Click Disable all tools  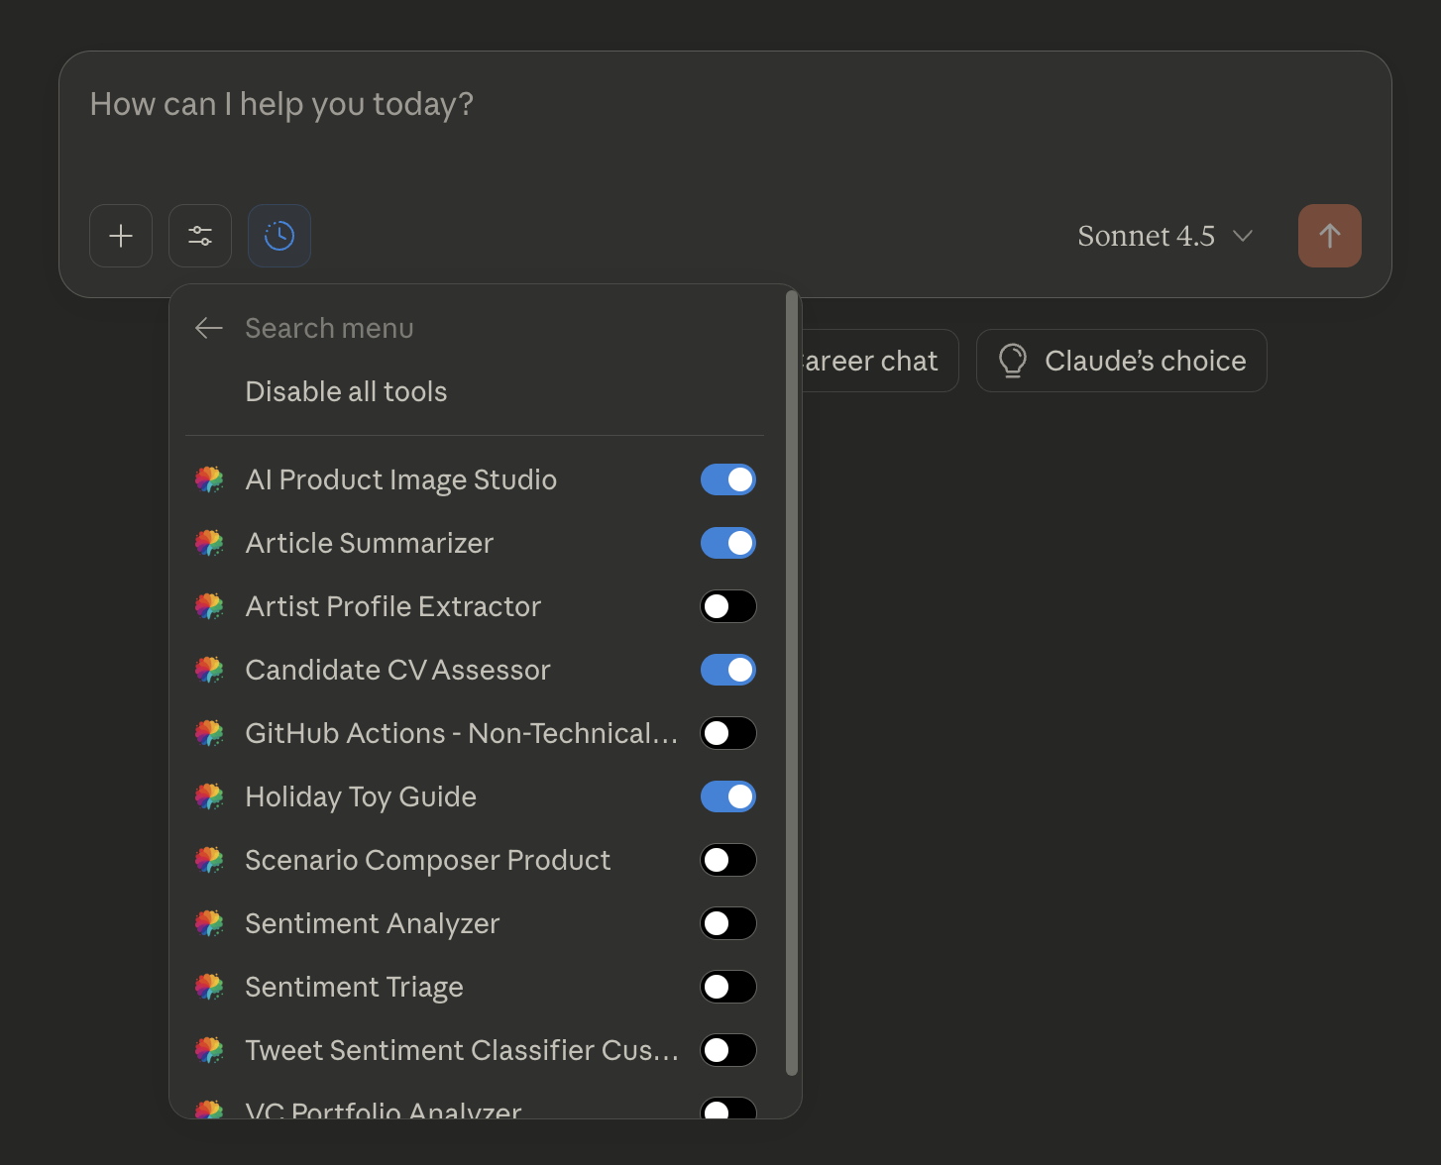(x=346, y=391)
